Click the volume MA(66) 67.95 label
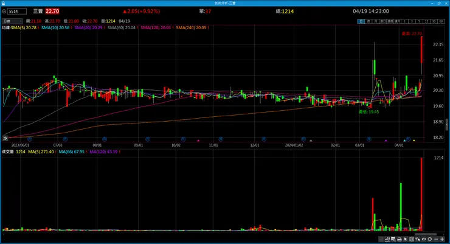 pyautogui.click(x=72, y=152)
